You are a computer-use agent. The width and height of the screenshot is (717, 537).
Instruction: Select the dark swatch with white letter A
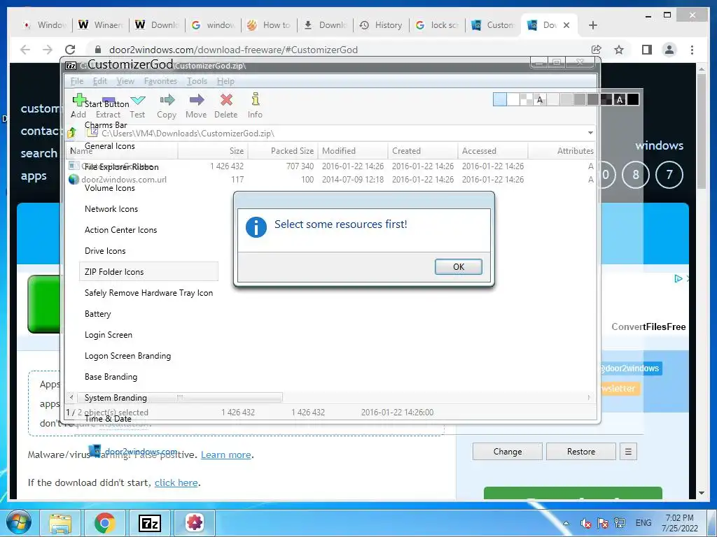[x=619, y=99]
